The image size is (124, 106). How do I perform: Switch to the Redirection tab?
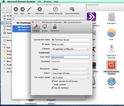coord(55,28)
